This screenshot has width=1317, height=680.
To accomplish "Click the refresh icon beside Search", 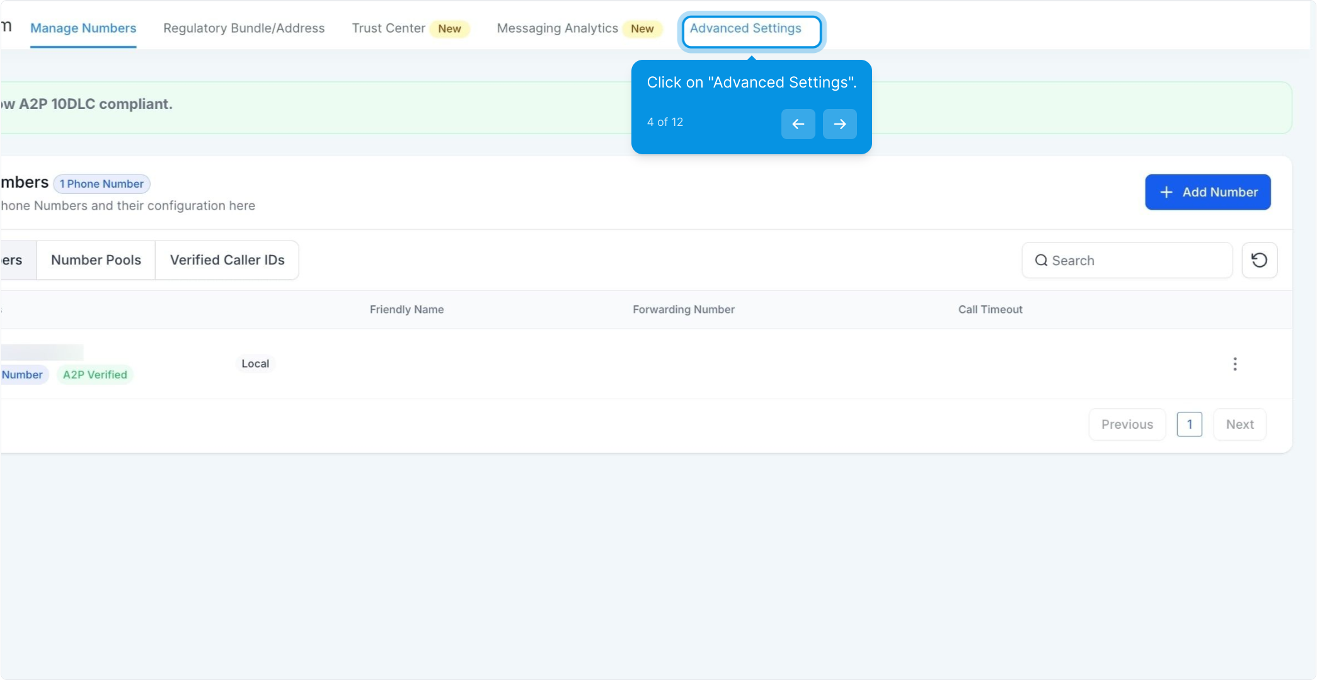I will tap(1259, 260).
